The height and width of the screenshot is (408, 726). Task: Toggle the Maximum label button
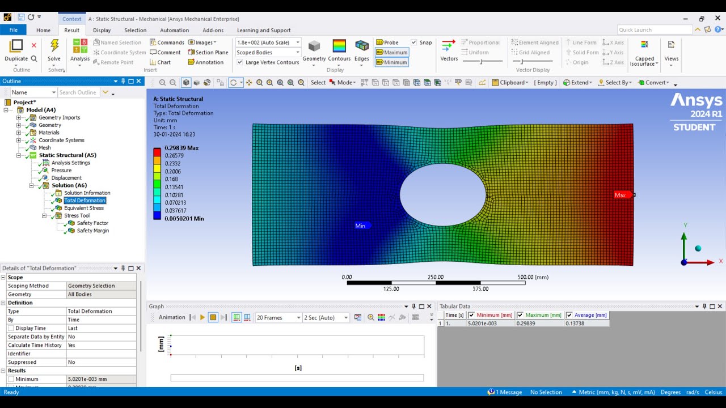point(391,52)
